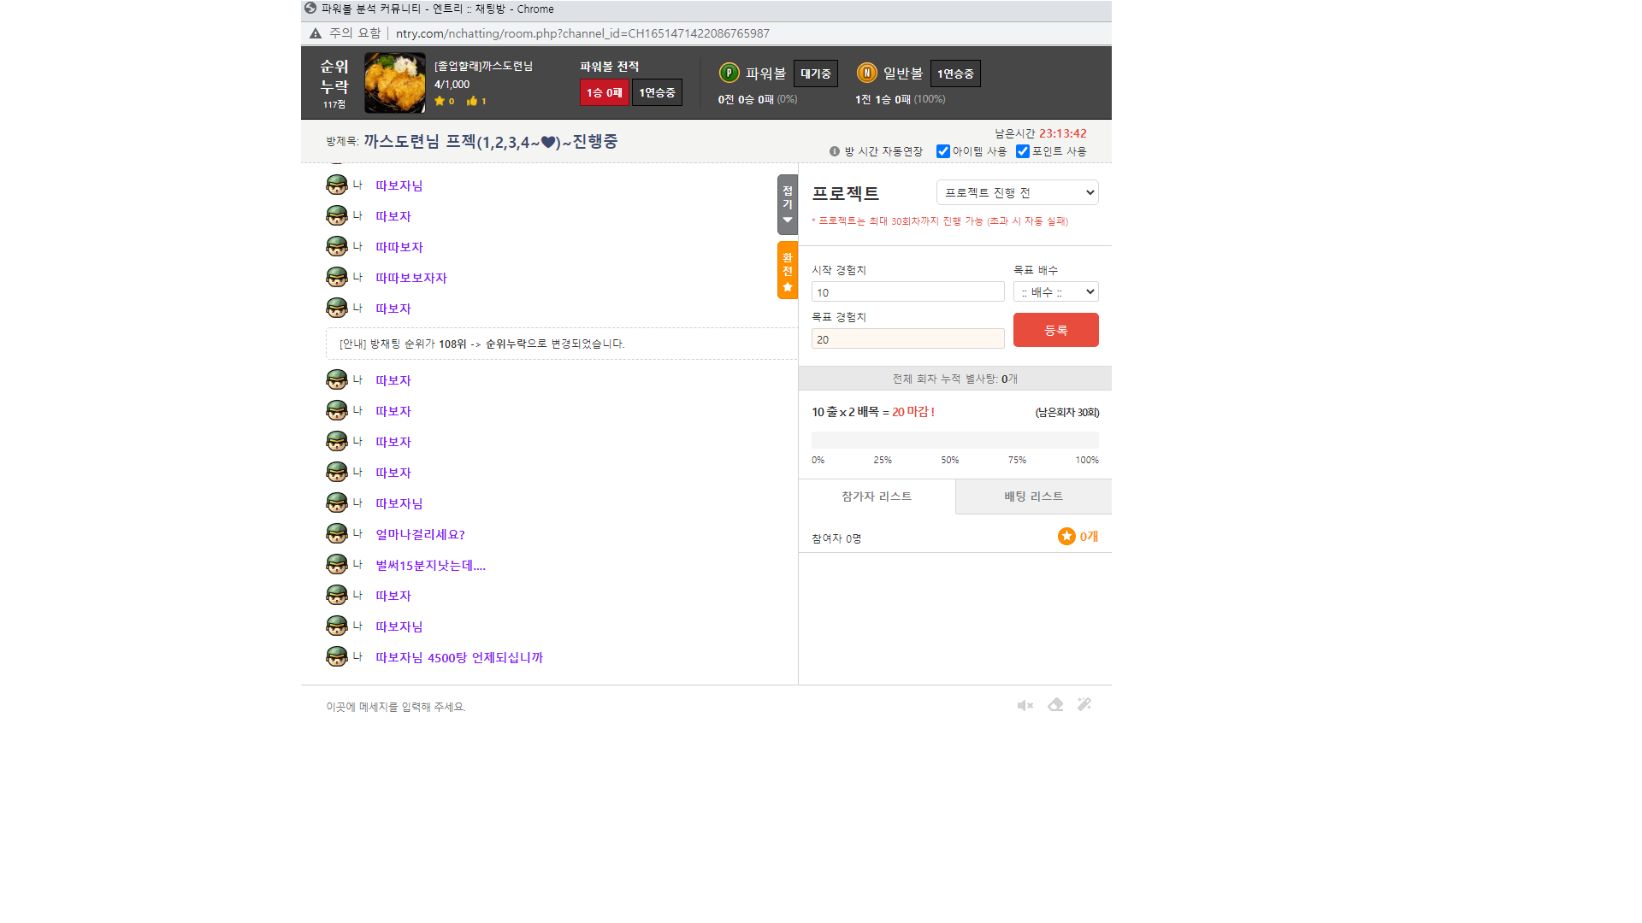Click the thumbs-up icon under profile name

tap(471, 101)
